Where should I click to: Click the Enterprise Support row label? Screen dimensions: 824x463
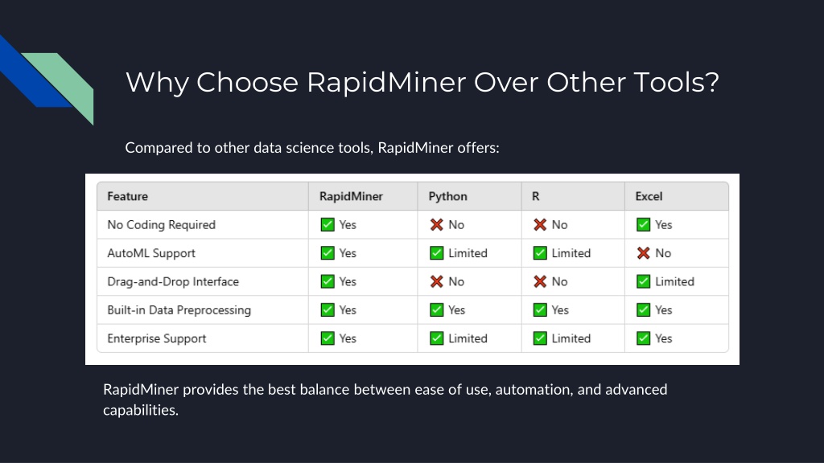click(157, 338)
